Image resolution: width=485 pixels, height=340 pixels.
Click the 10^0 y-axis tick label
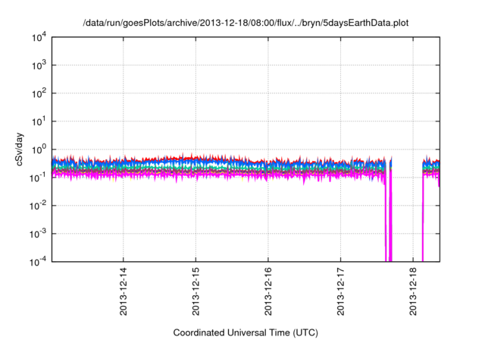point(39,150)
